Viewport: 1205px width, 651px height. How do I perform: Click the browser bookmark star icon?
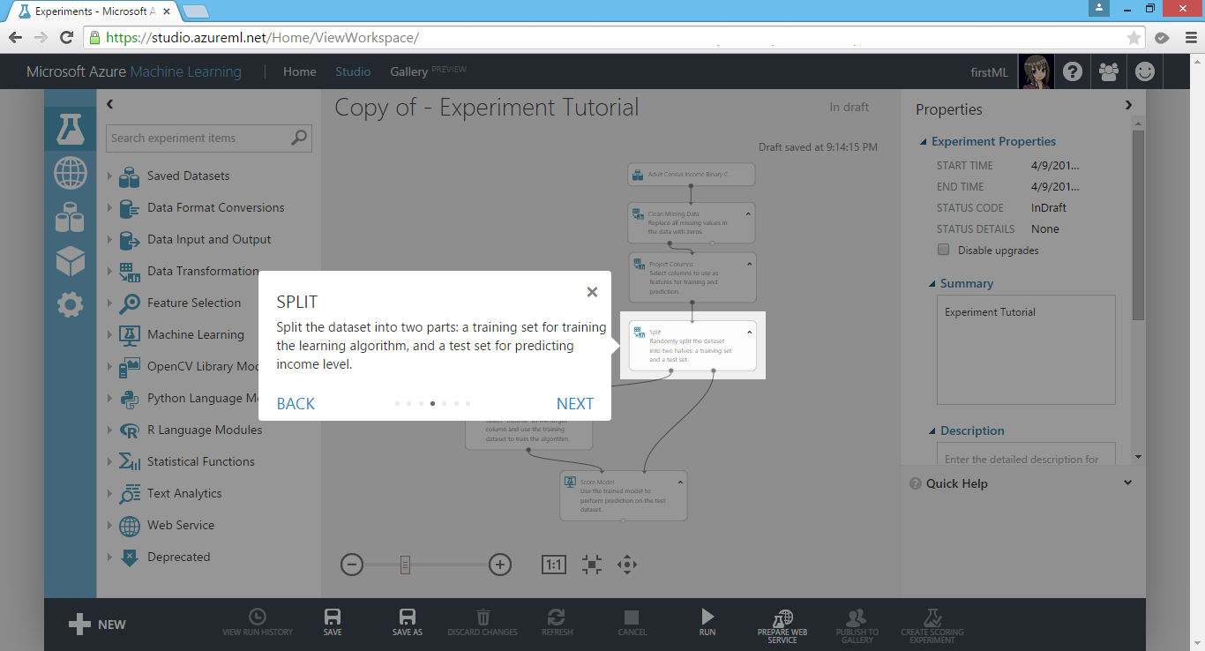pyautogui.click(x=1134, y=38)
